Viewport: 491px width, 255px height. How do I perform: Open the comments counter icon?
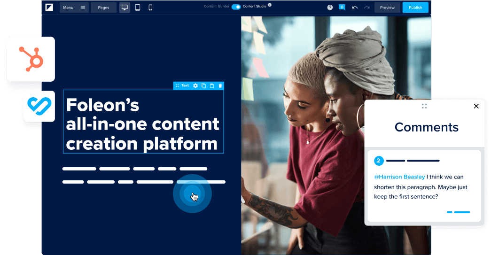[342, 7]
